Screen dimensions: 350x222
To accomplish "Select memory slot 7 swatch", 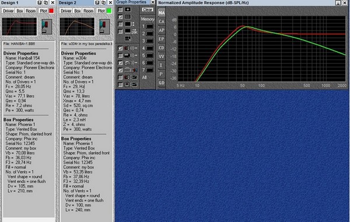I will point(149,70).
